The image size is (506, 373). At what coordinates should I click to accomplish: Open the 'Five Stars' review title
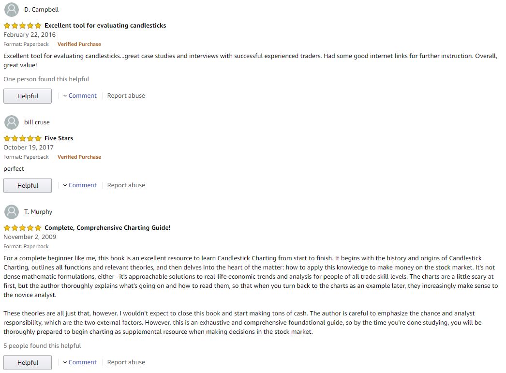click(x=59, y=138)
